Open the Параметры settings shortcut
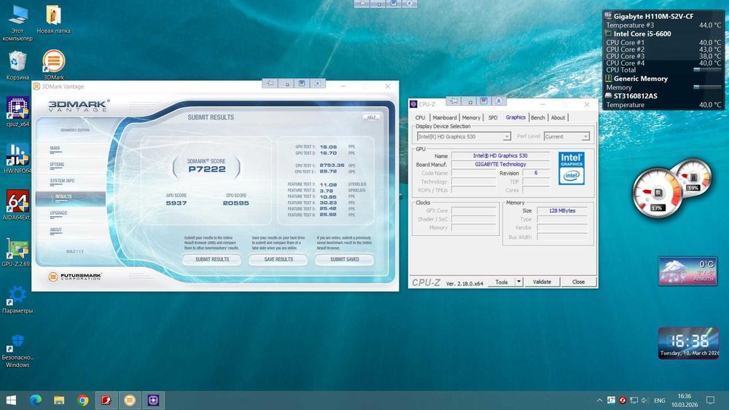The width and height of the screenshot is (729, 410). (x=17, y=299)
